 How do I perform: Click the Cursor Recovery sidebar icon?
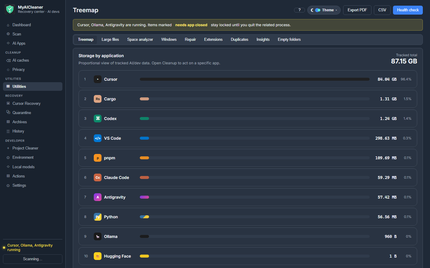(8, 103)
